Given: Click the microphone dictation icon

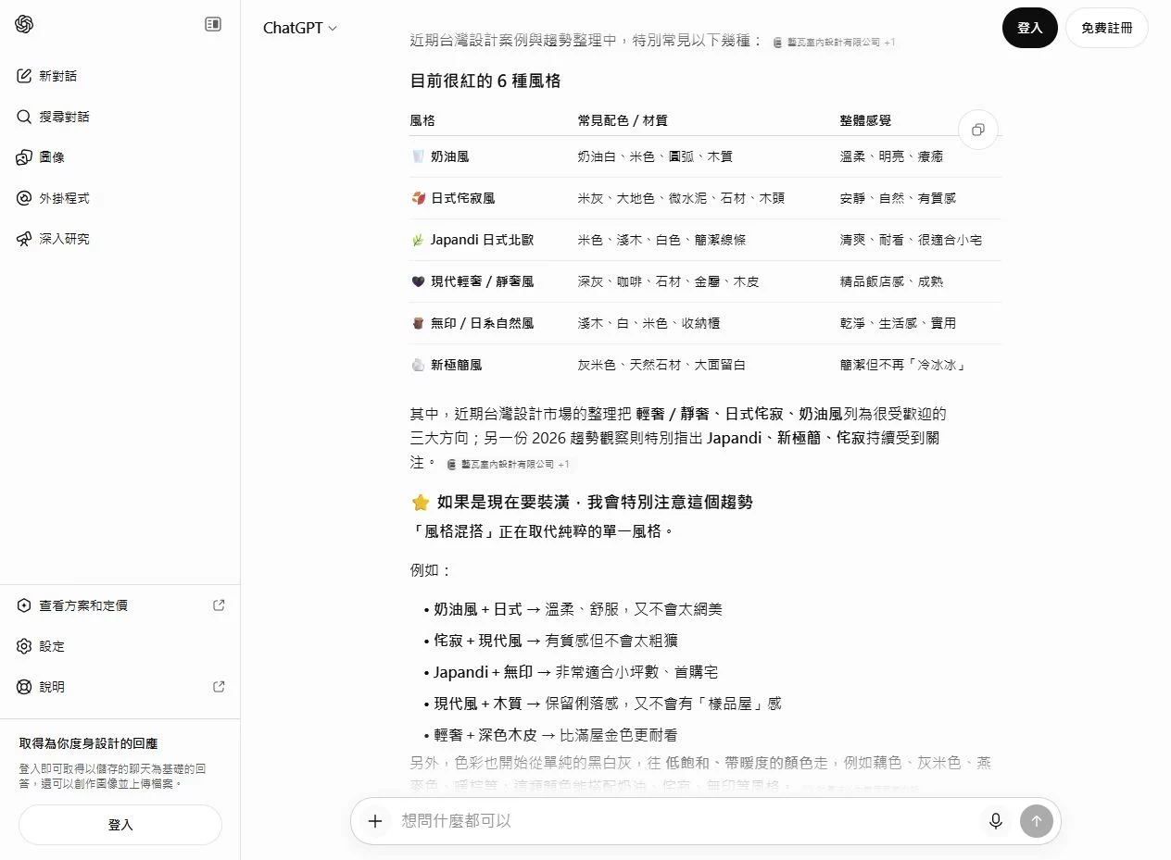Looking at the screenshot, I should tap(996, 820).
